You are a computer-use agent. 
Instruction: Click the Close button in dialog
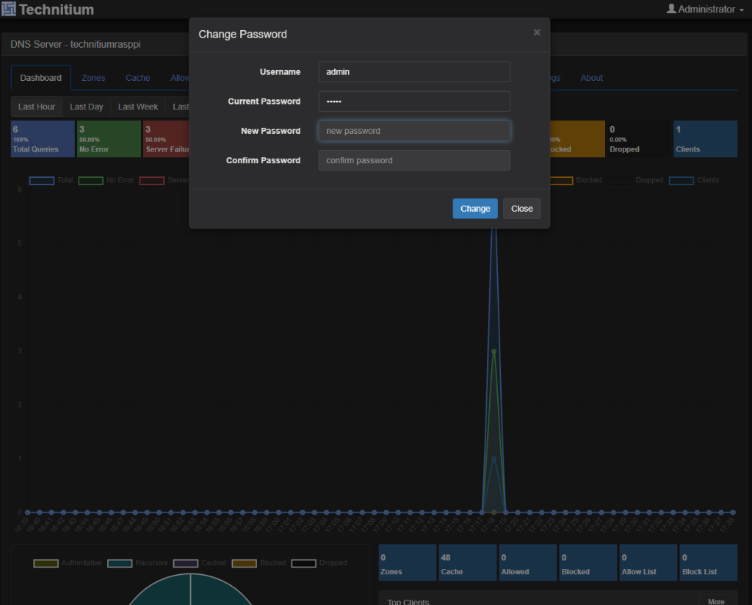(521, 208)
